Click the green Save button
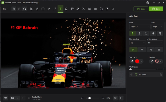The image size is (166, 102). click(x=156, y=9)
